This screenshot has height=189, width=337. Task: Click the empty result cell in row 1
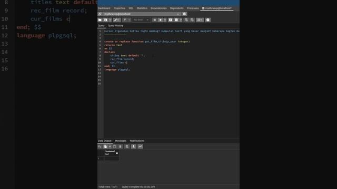(x=111, y=159)
